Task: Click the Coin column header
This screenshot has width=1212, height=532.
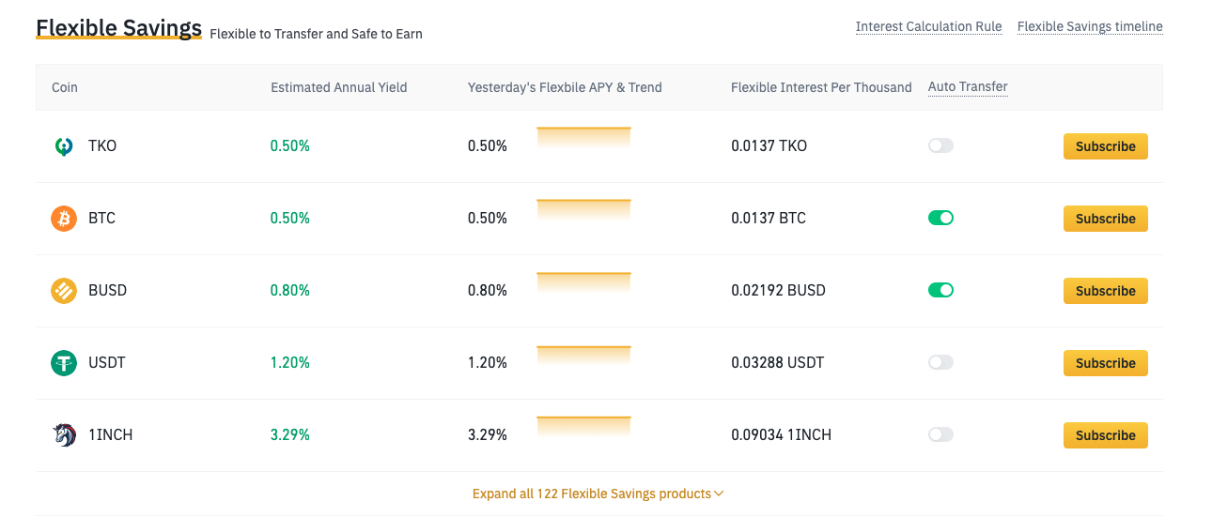Action: click(x=65, y=87)
